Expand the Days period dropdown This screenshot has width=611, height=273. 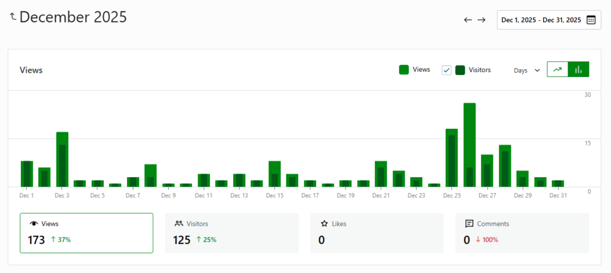(x=527, y=70)
